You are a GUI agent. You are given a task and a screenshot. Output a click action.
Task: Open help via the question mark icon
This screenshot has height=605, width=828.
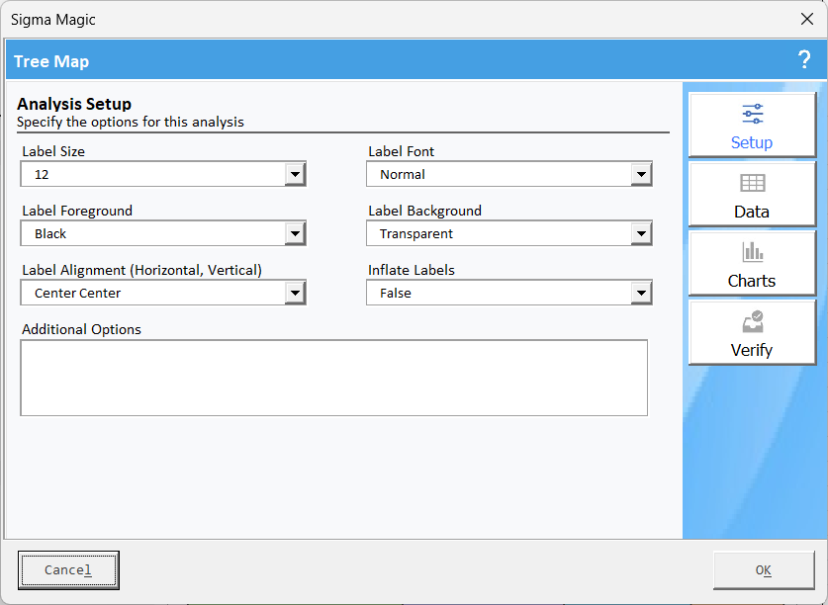(804, 59)
